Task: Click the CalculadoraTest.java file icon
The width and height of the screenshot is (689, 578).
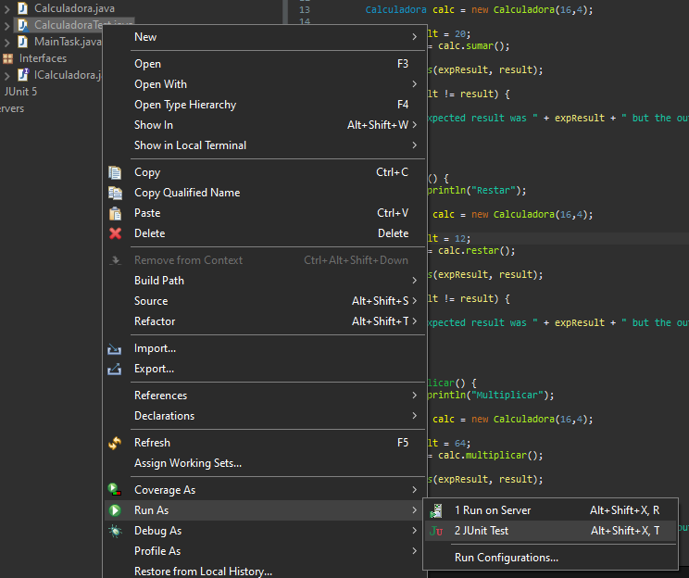Action: tap(23, 25)
